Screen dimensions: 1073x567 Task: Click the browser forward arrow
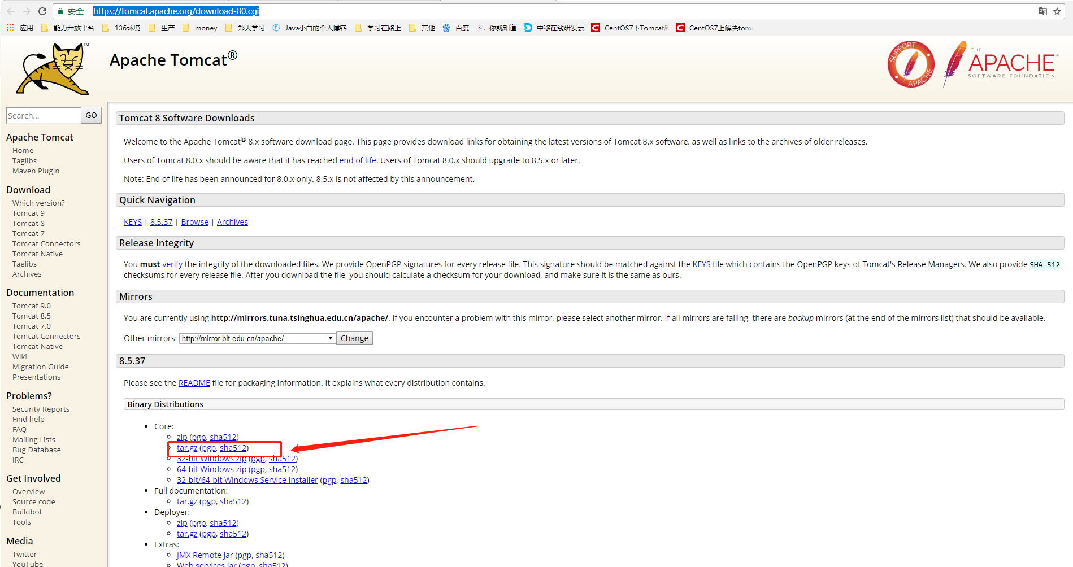click(x=26, y=11)
